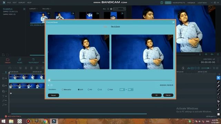Select Bandicam pencil drawing tool
221x124 pixels.
coord(218,82)
